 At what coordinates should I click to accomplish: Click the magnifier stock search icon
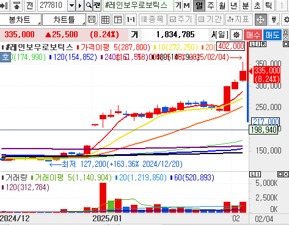coord(89,6)
